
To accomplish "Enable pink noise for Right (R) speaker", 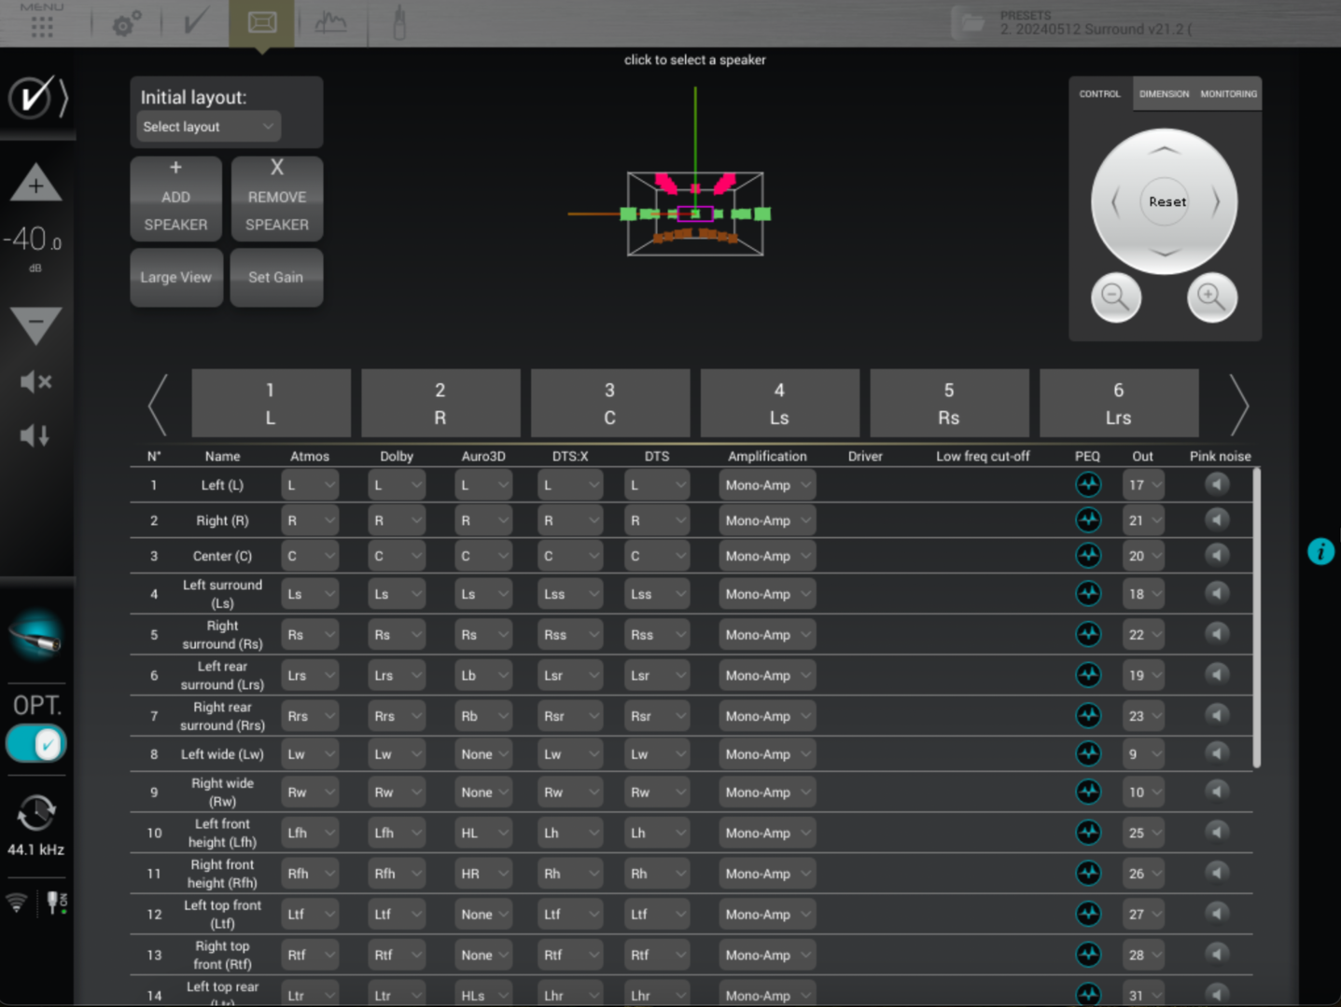I will (1217, 520).
